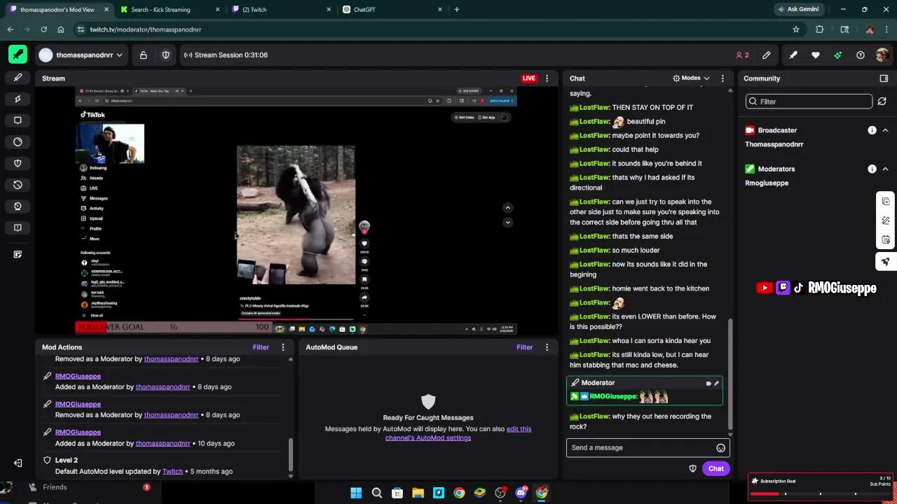The height and width of the screenshot is (504, 897).
Task: Toggle the Community panel collapse icon
Action: coord(884,78)
